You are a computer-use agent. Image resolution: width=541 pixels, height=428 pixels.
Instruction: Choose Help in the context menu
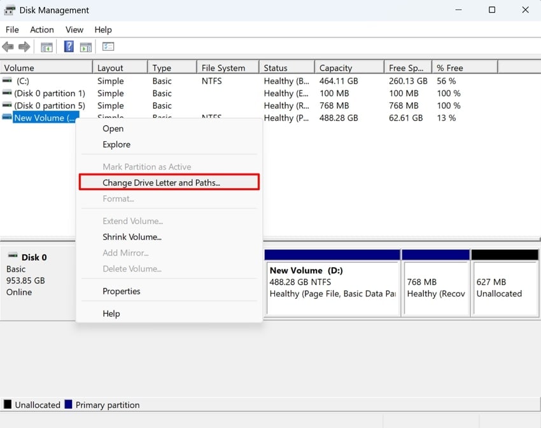tap(169, 314)
